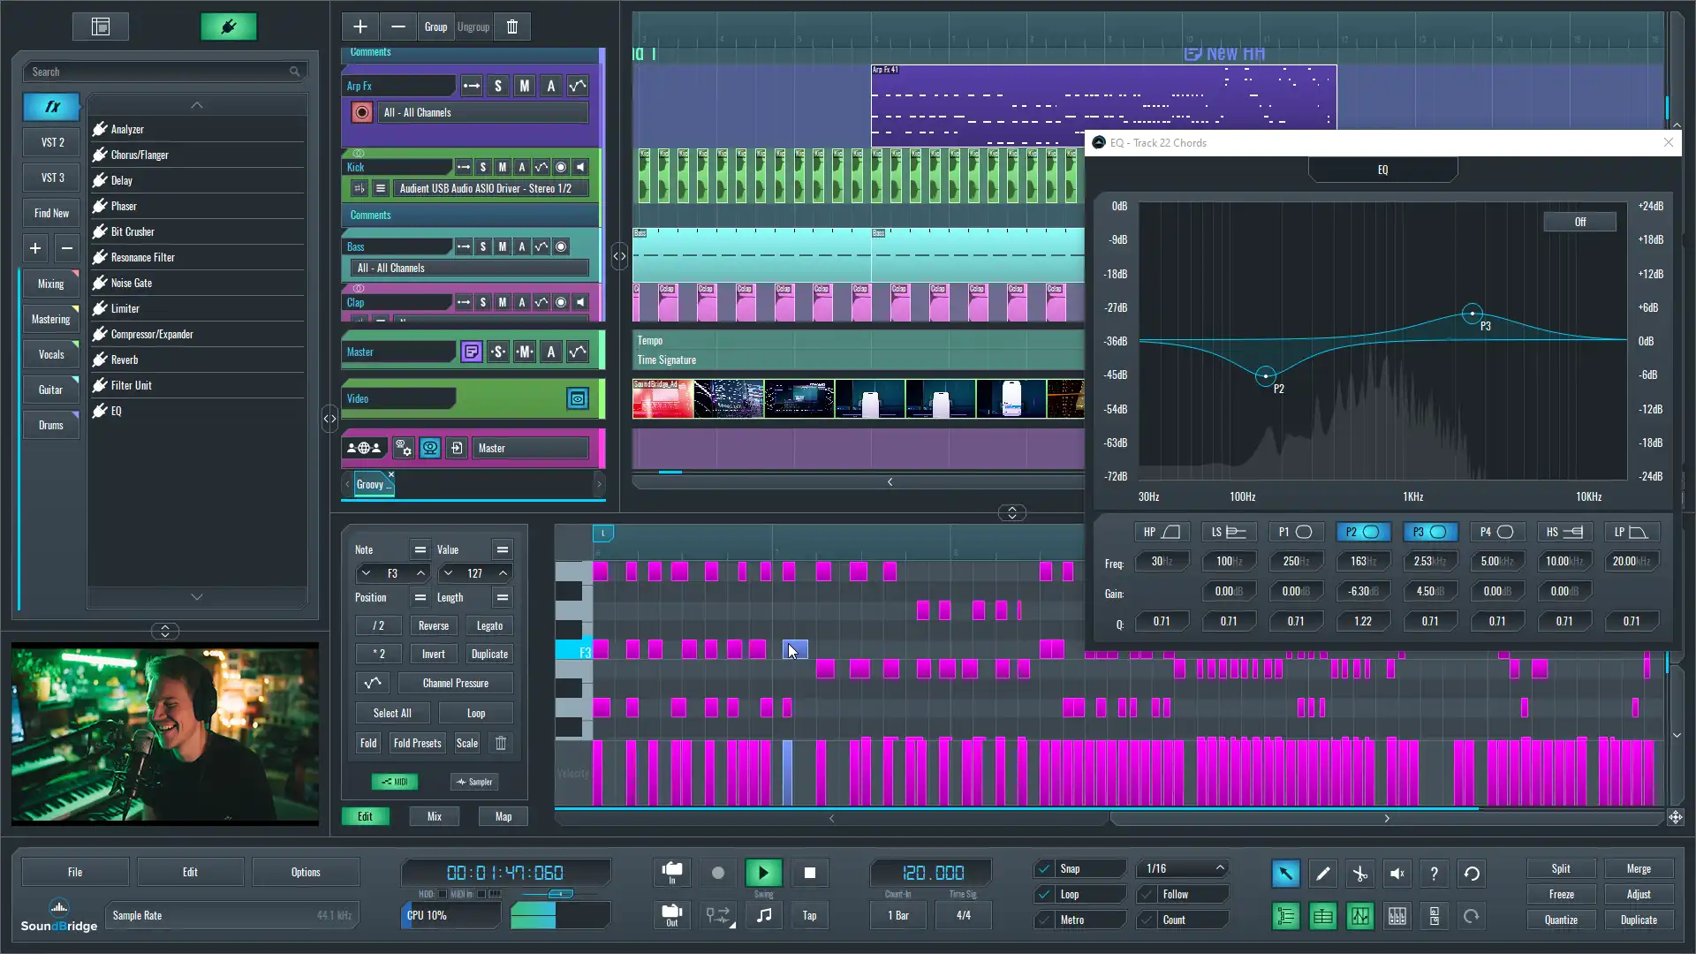Screen dimensions: 1696x954
Task: Mute the Kick track
Action: point(503,167)
